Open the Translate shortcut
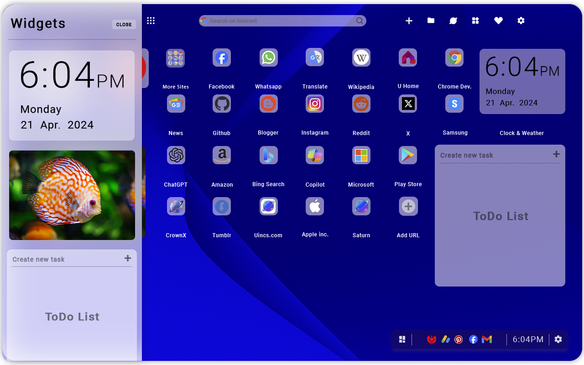 (x=315, y=57)
